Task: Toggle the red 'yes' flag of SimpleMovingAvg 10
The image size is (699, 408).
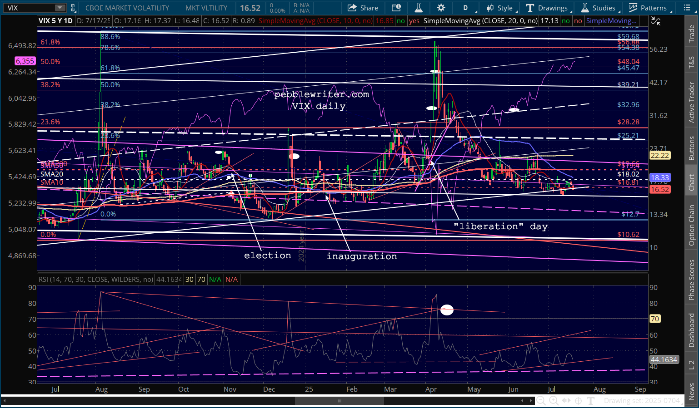Action: [414, 21]
